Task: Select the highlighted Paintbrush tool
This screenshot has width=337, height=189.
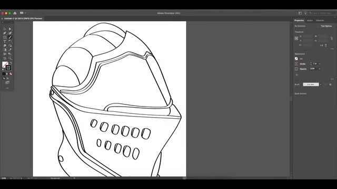Action: coord(10,37)
